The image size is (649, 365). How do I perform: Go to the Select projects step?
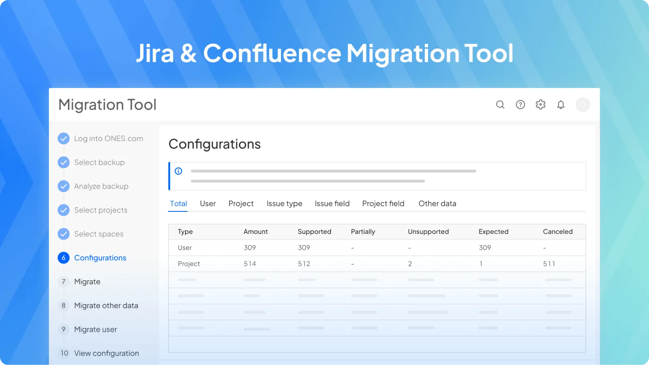click(x=101, y=210)
